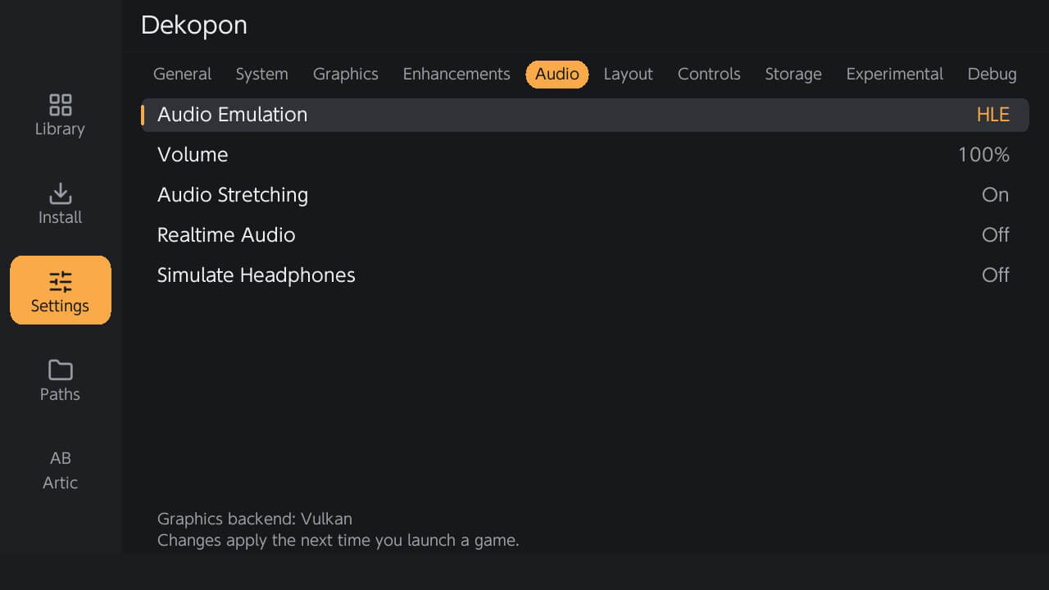Screen dimensions: 1049x590
Task: Select the Debug tab
Action: (x=992, y=75)
